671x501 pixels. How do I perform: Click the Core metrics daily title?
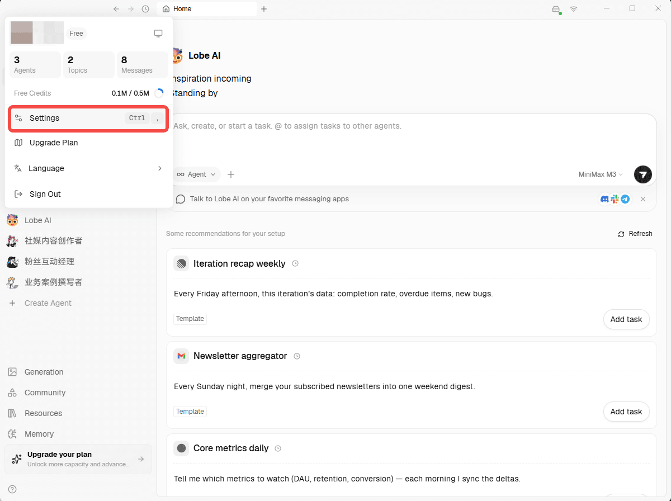231,448
